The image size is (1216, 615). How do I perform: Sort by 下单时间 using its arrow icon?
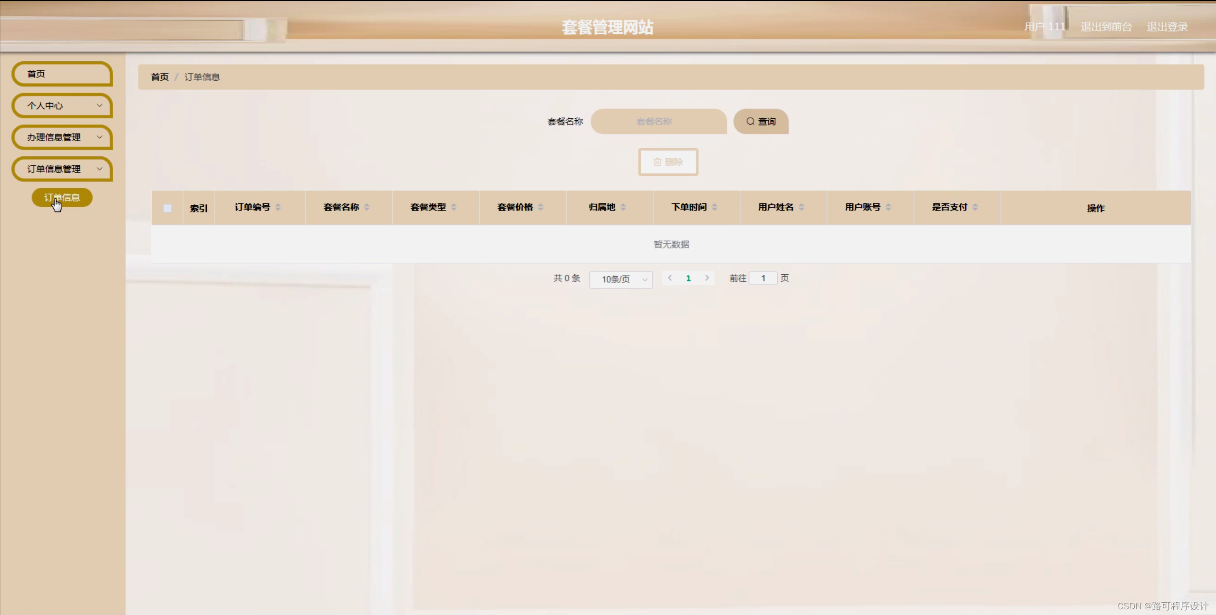coord(714,207)
